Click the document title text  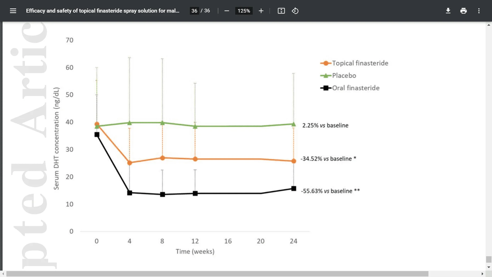coord(102,11)
